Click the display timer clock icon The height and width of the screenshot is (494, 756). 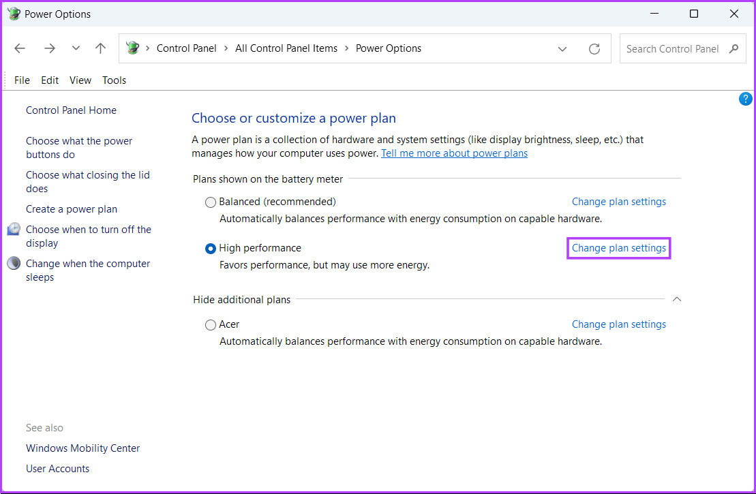tap(14, 229)
